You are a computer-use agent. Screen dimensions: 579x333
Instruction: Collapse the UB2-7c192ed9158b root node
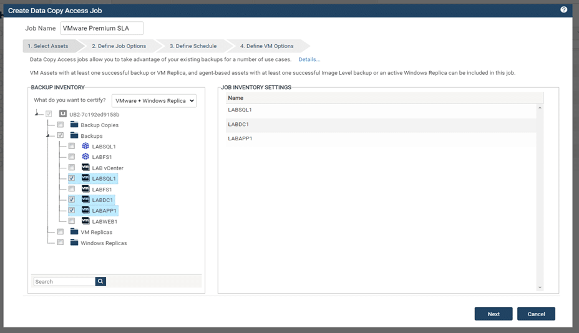(x=37, y=113)
